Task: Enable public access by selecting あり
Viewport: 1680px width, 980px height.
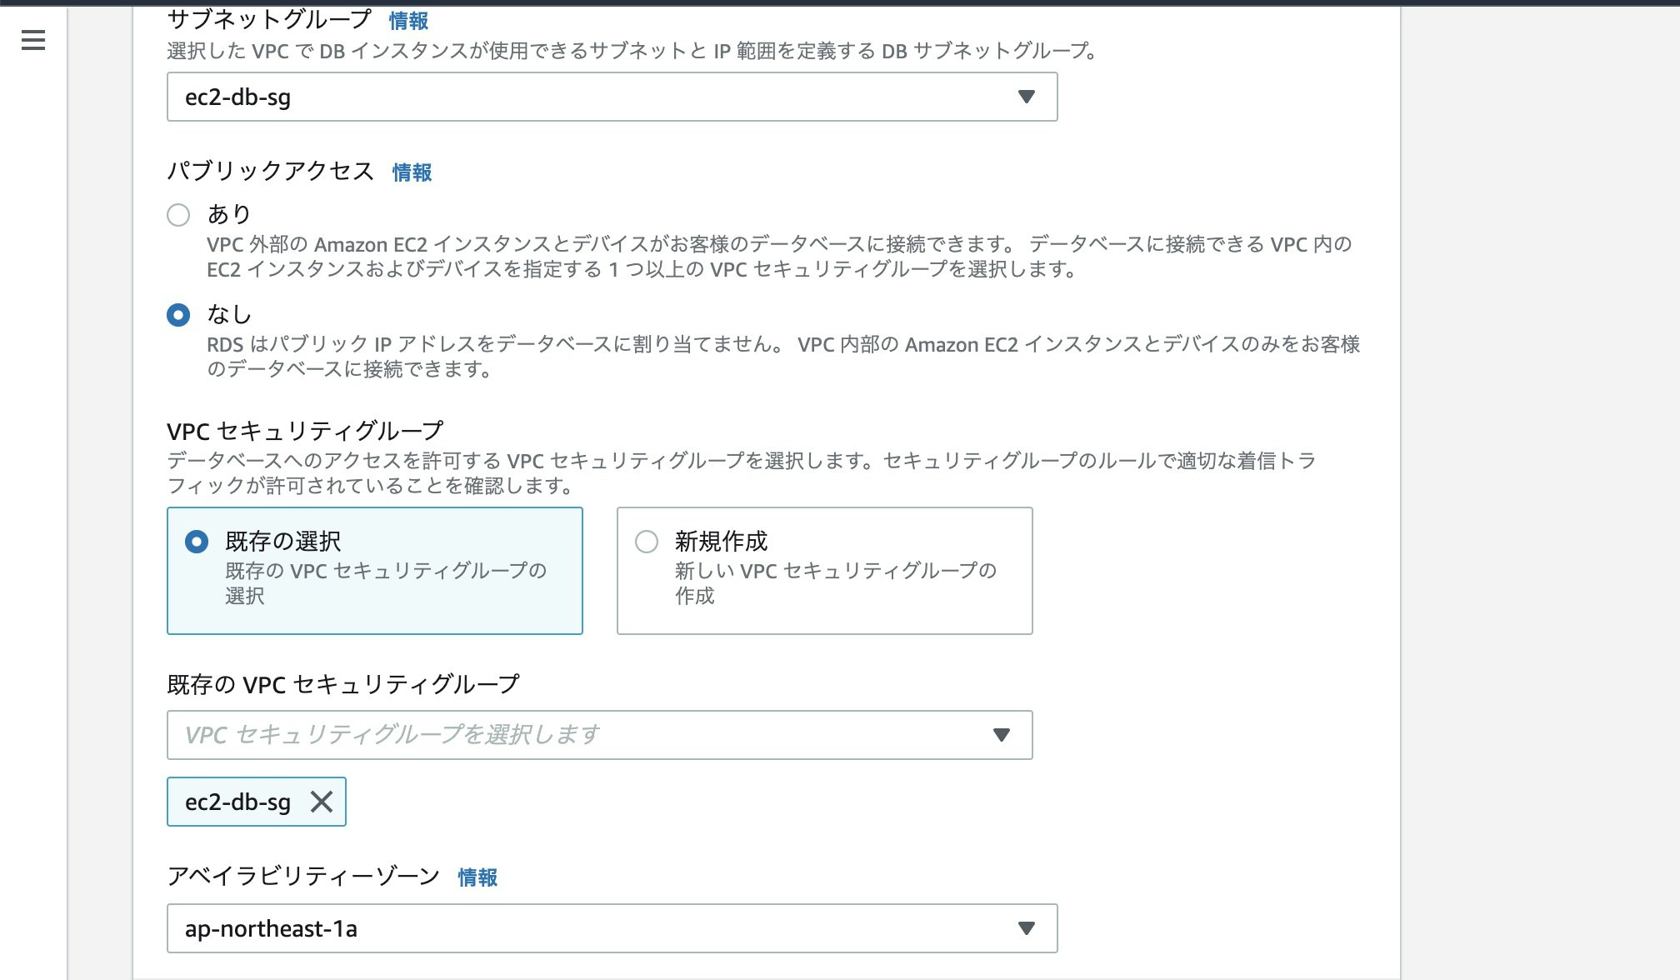Action: (x=177, y=215)
